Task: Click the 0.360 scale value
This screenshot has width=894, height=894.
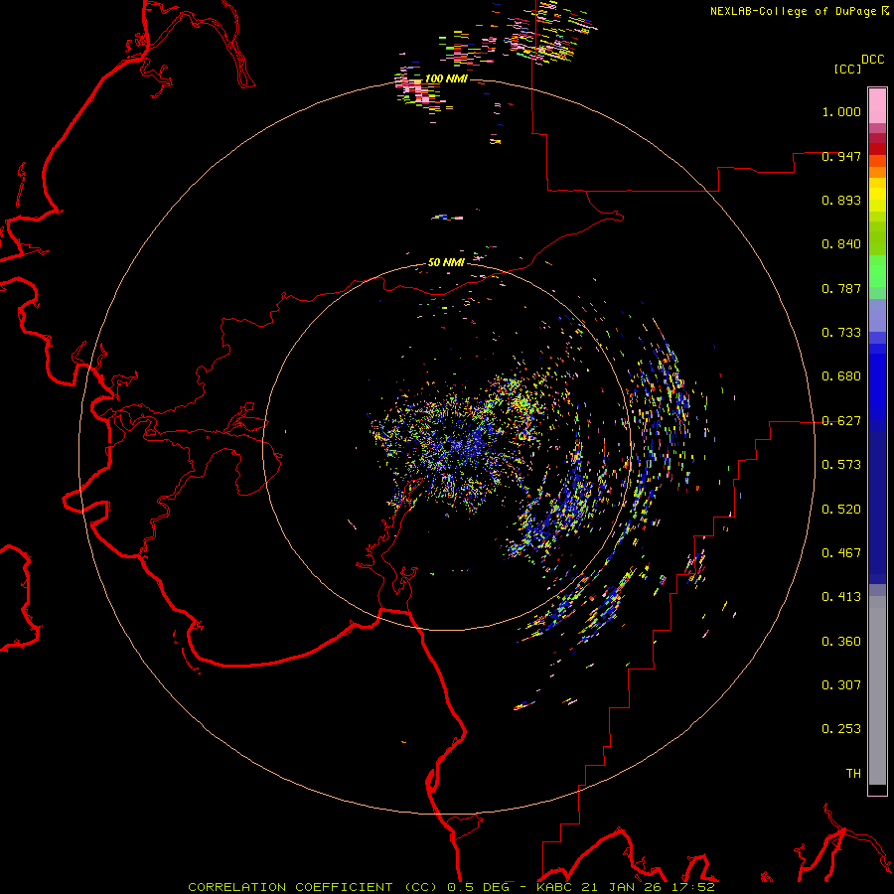Action: pos(841,642)
